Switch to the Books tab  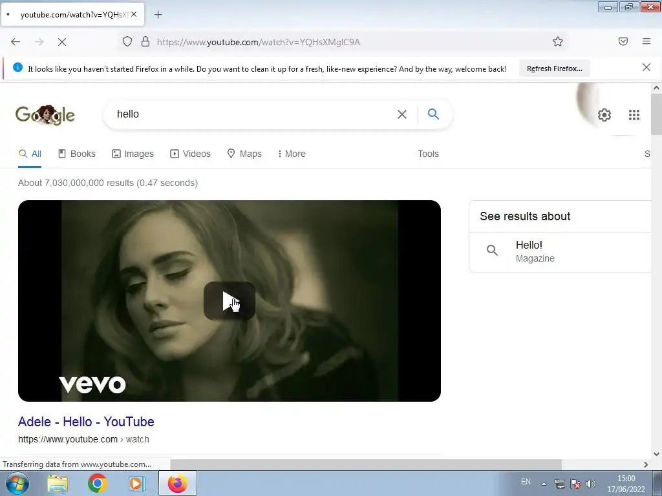tap(77, 154)
